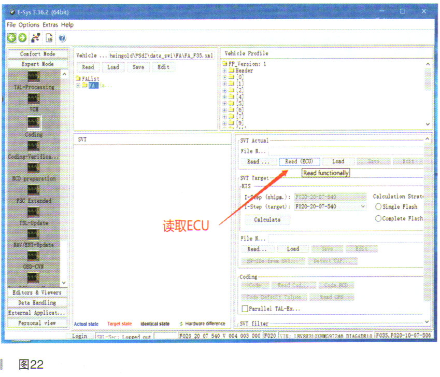
Task: Open the Extras menu
Action: [x=50, y=25]
